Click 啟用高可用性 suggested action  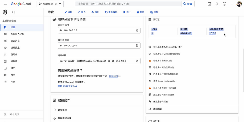97,118
